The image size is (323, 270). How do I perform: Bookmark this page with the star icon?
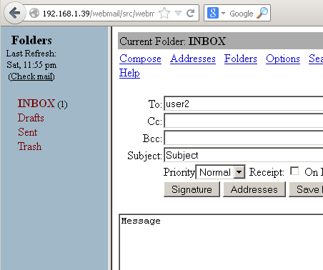coord(164,13)
